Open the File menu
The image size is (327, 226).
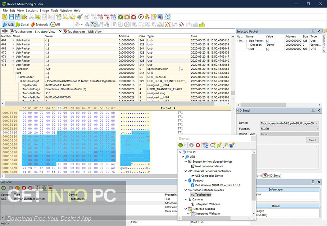tap(5, 10)
